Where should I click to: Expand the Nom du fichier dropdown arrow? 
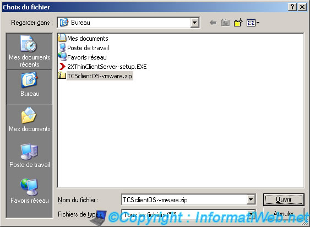(x=251, y=199)
